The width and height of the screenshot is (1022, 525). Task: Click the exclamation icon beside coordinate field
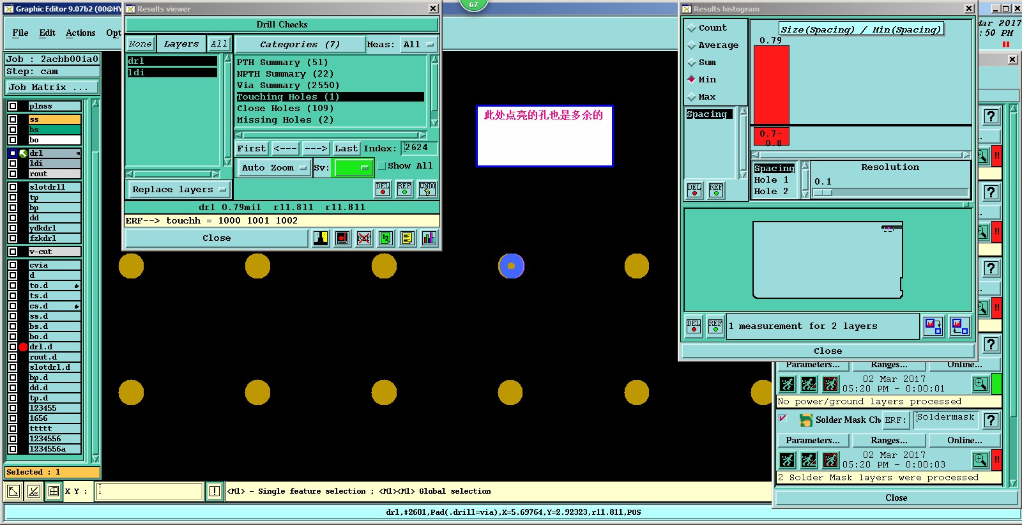pos(215,491)
